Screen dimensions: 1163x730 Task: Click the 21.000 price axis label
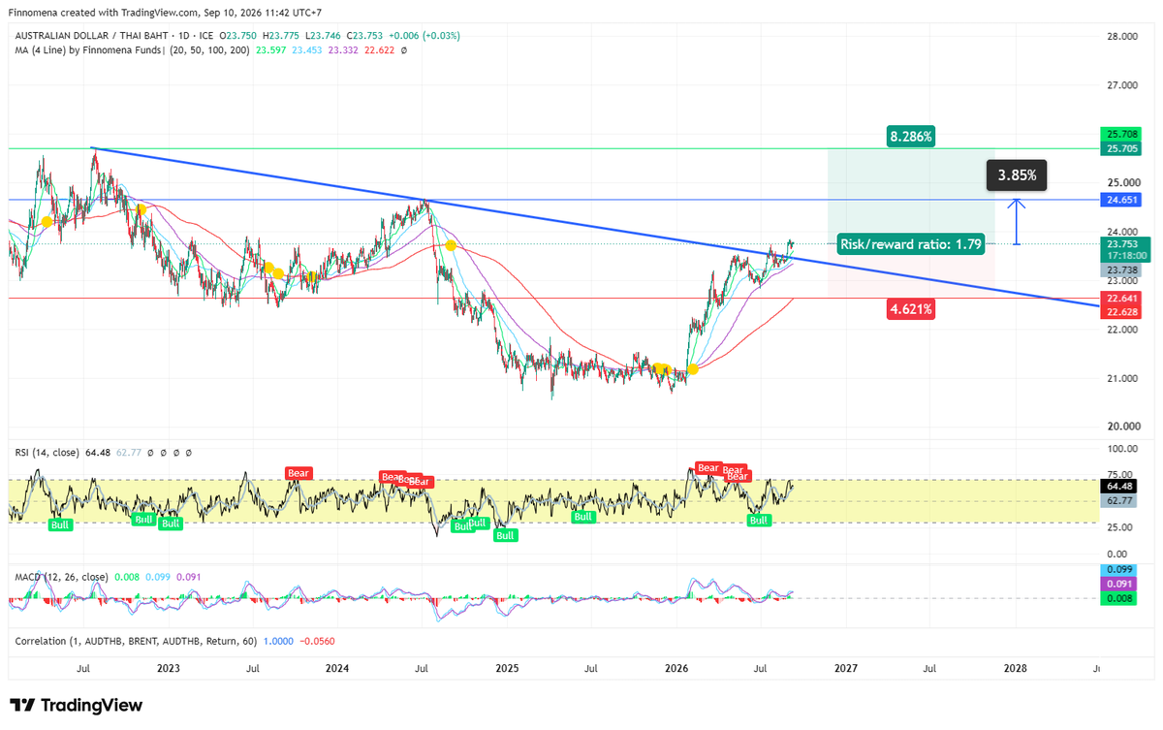pos(1122,378)
